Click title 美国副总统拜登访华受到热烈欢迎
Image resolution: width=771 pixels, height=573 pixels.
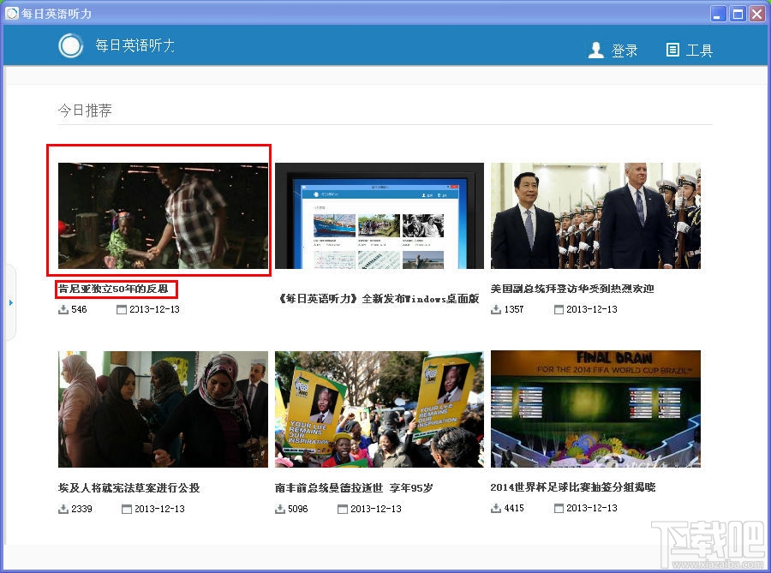tap(572, 289)
